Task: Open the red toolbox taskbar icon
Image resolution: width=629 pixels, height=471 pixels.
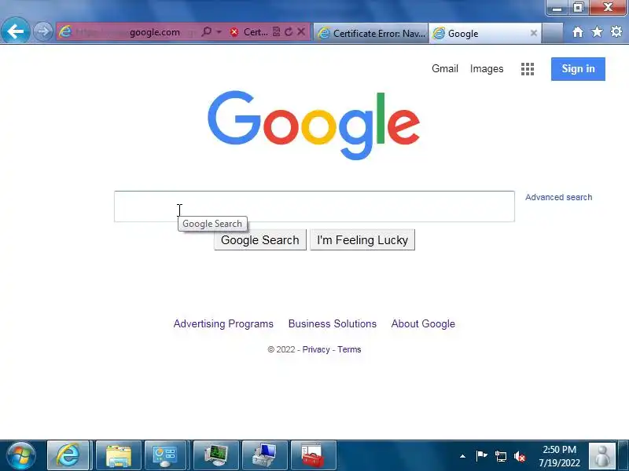Action: 313,455
